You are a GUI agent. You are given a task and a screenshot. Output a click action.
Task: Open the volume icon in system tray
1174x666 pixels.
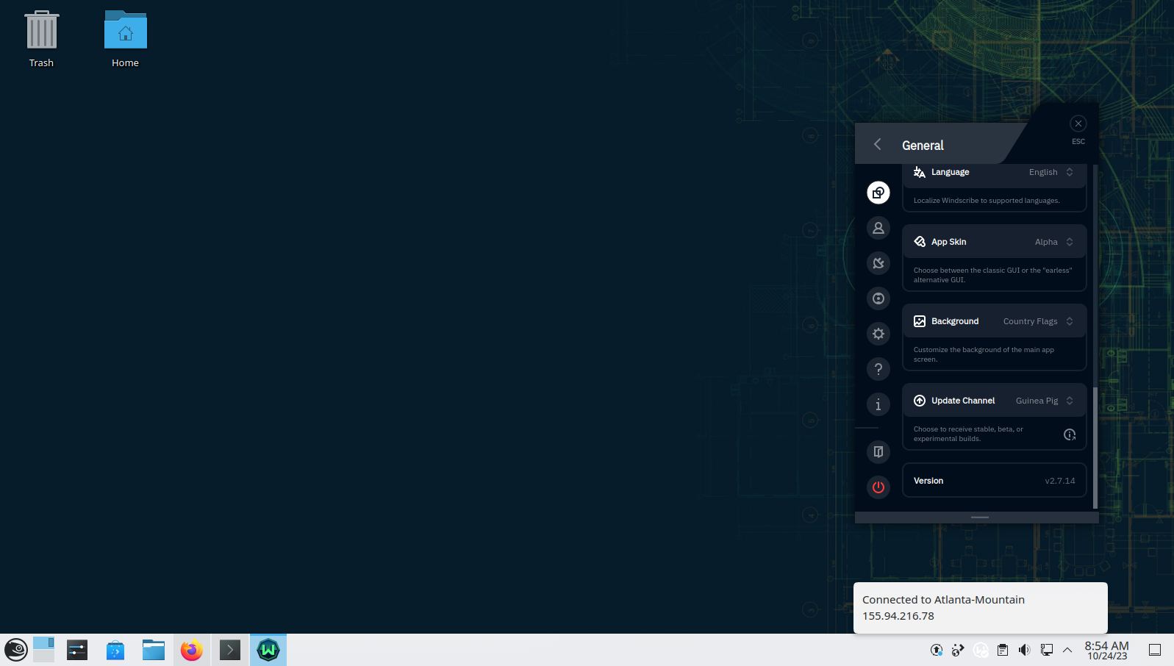tap(1024, 650)
